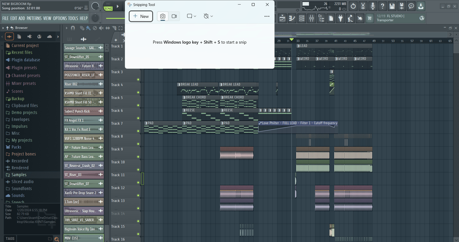Adjust the main volume knob

pyautogui.click(x=95, y=6)
